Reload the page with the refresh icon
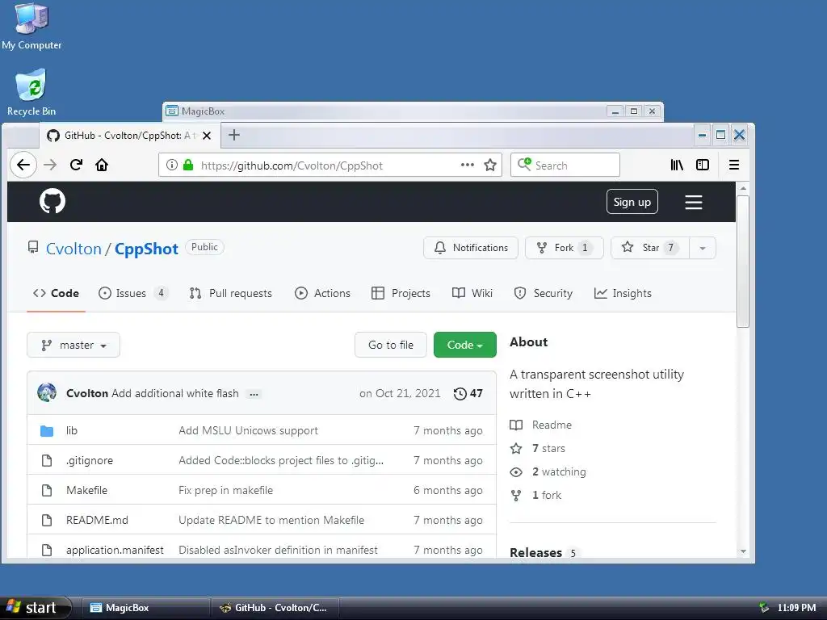This screenshot has height=620, width=827. click(x=76, y=165)
